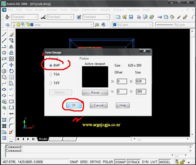Toggle OSNAP in status bar
Screen dimensions: 196x165
(121, 162)
